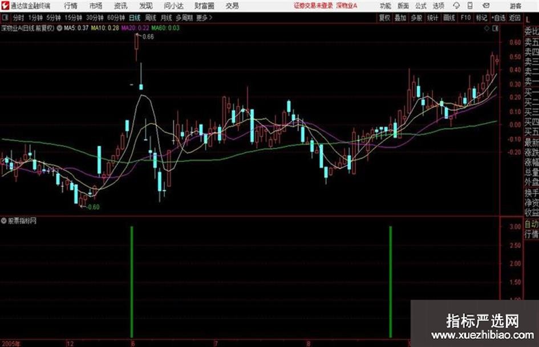Image resolution: width=539 pixels, height=347 pixels.
Task: Click the second green signal bar
Action: [x=391, y=281]
